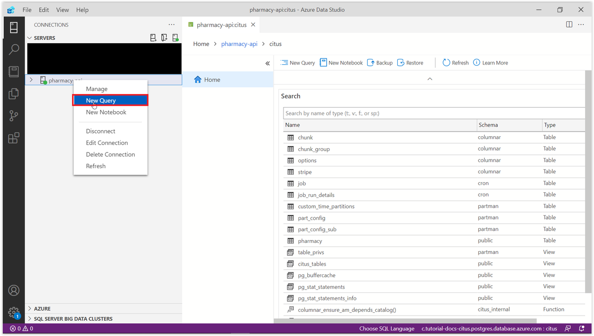The image size is (594, 336).
Task: Click New Notebook in dashboard toolbar
Action: (341, 63)
